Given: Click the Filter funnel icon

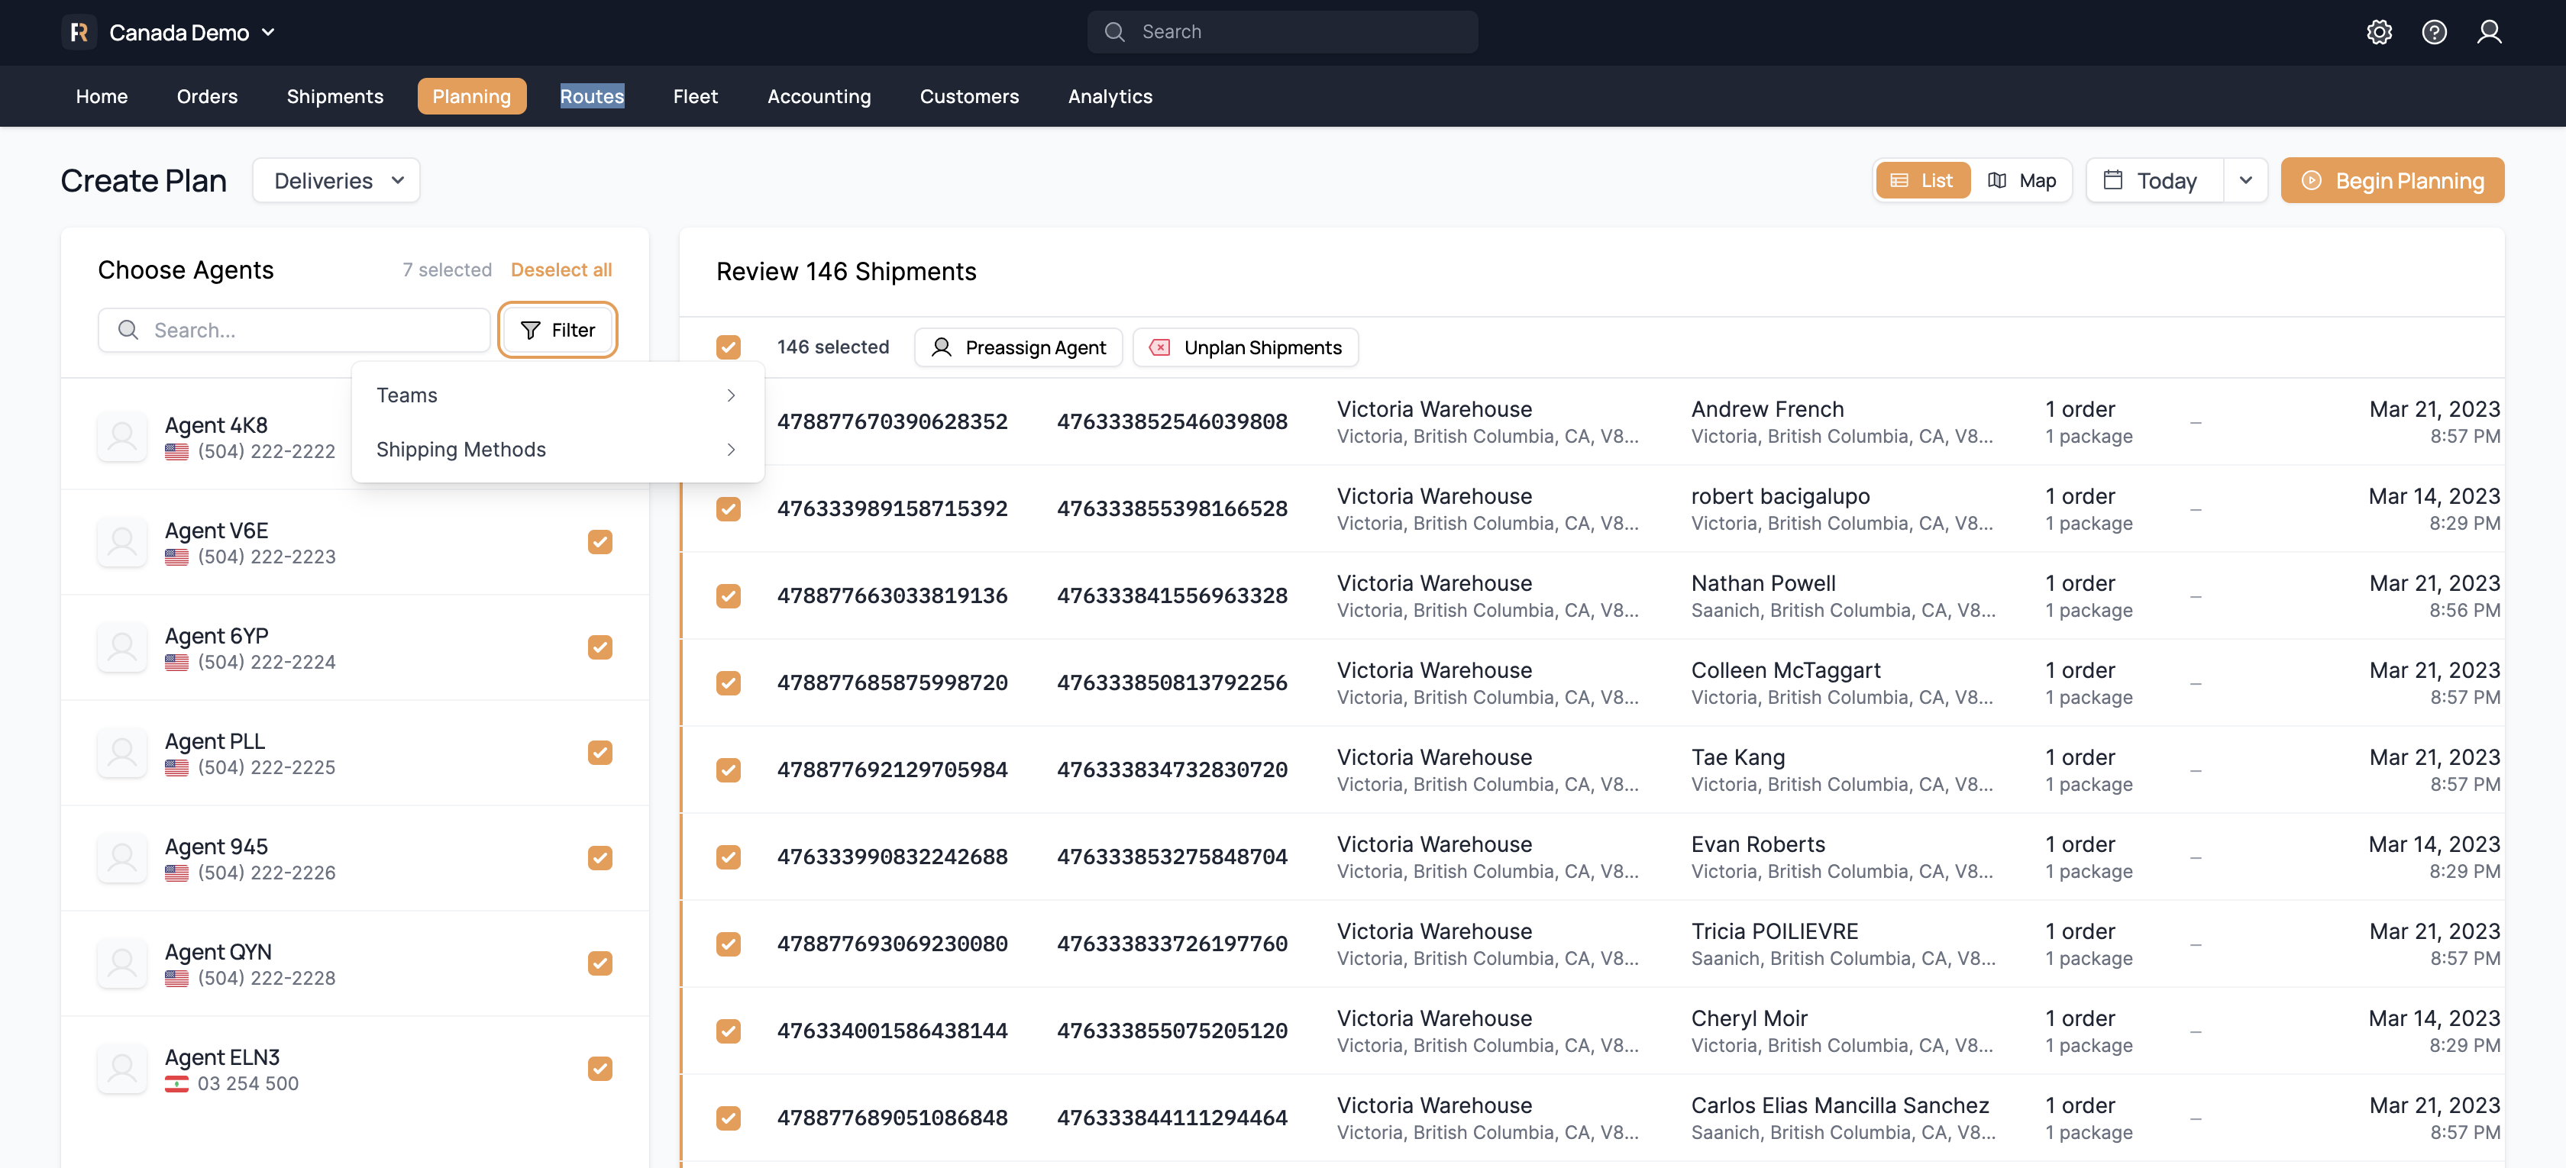Looking at the screenshot, I should (x=531, y=330).
